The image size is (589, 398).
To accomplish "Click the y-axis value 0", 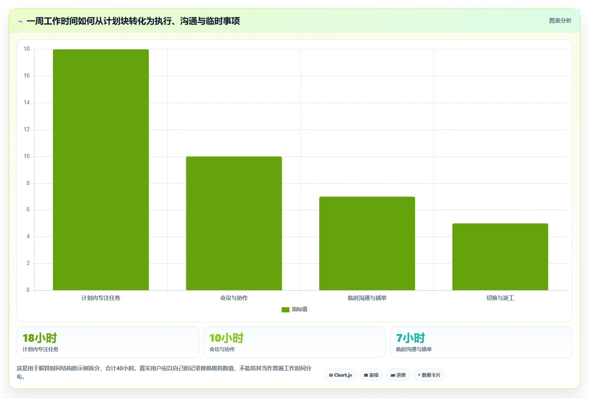I will pos(28,290).
